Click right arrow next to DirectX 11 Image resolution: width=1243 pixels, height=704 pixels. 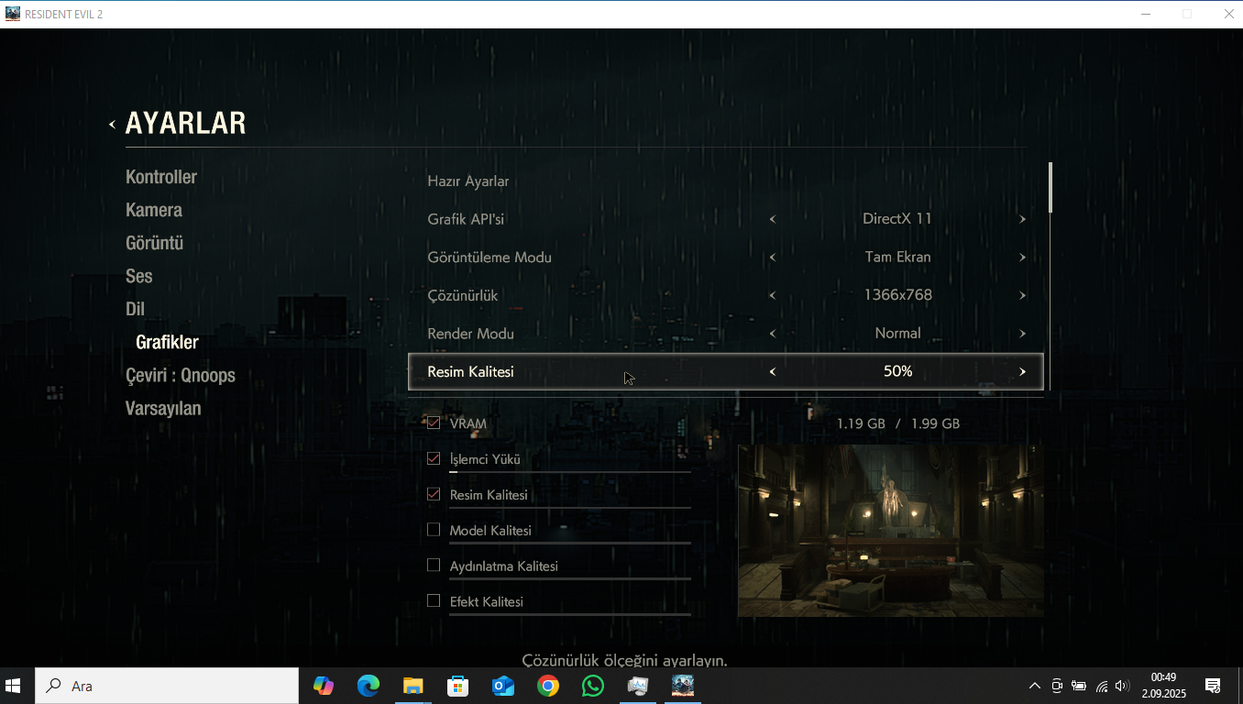click(1022, 219)
